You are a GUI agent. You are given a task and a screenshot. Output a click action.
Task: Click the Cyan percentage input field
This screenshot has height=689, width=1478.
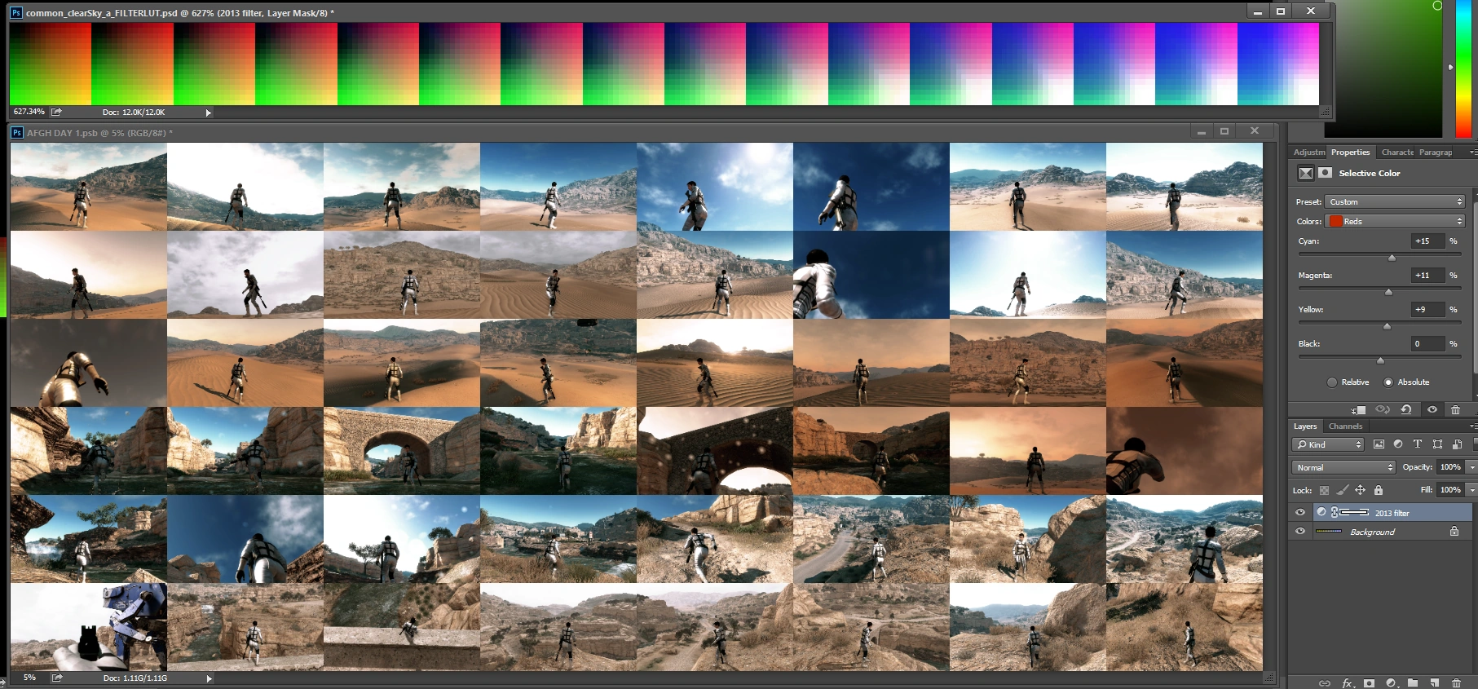pos(1427,241)
